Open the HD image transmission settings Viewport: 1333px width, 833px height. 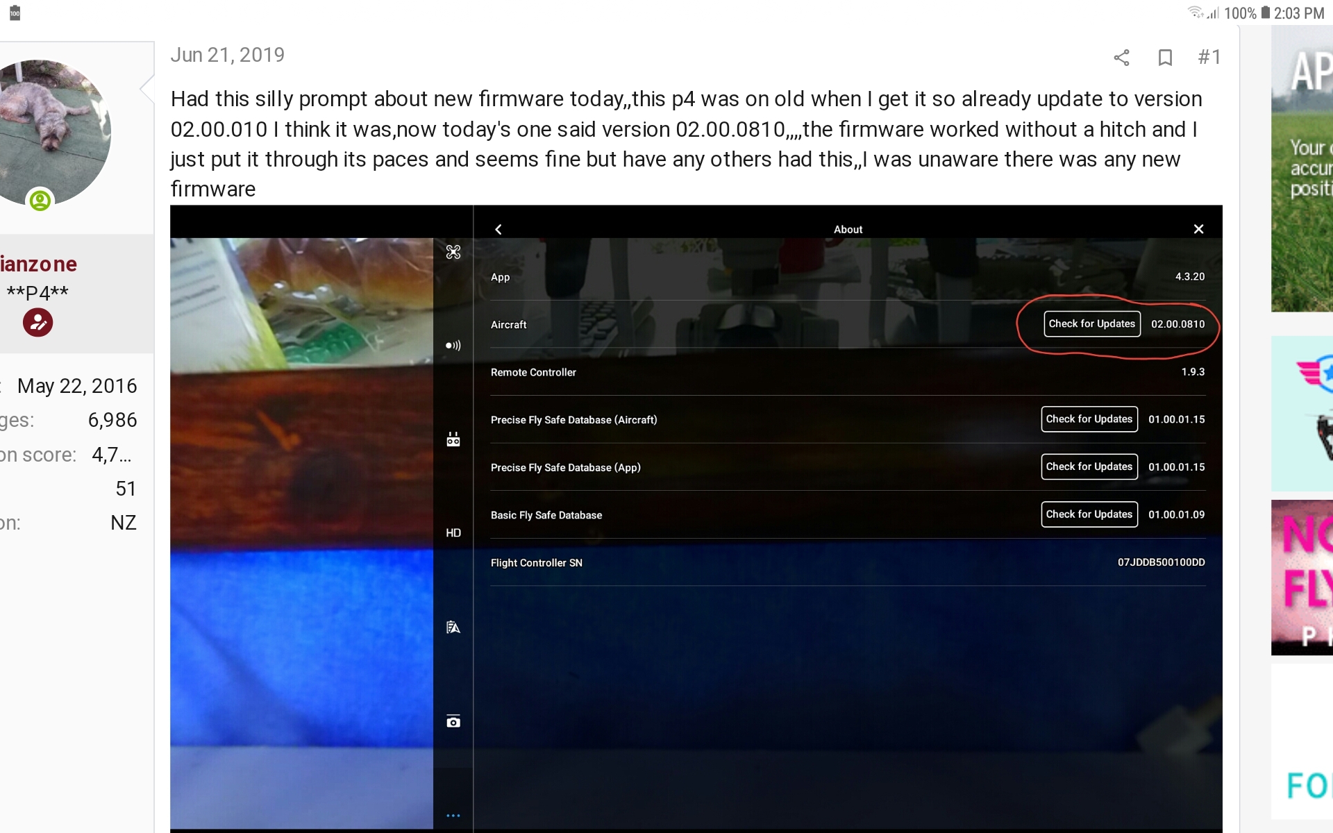453,532
